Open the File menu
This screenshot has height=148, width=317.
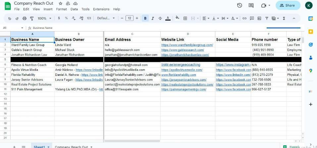click(17, 9)
